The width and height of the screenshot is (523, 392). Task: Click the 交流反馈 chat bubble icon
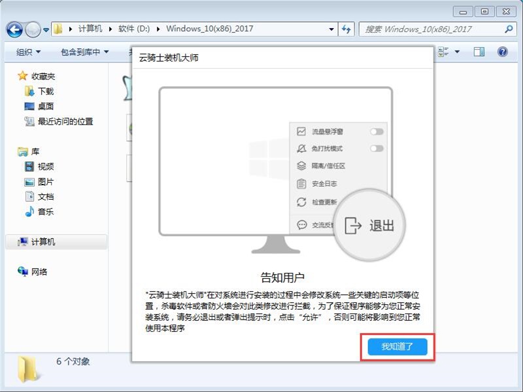302,224
